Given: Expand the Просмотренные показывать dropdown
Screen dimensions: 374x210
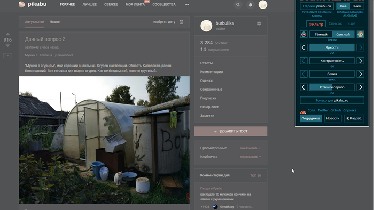Looking at the screenshot, I should pos(250,148).
